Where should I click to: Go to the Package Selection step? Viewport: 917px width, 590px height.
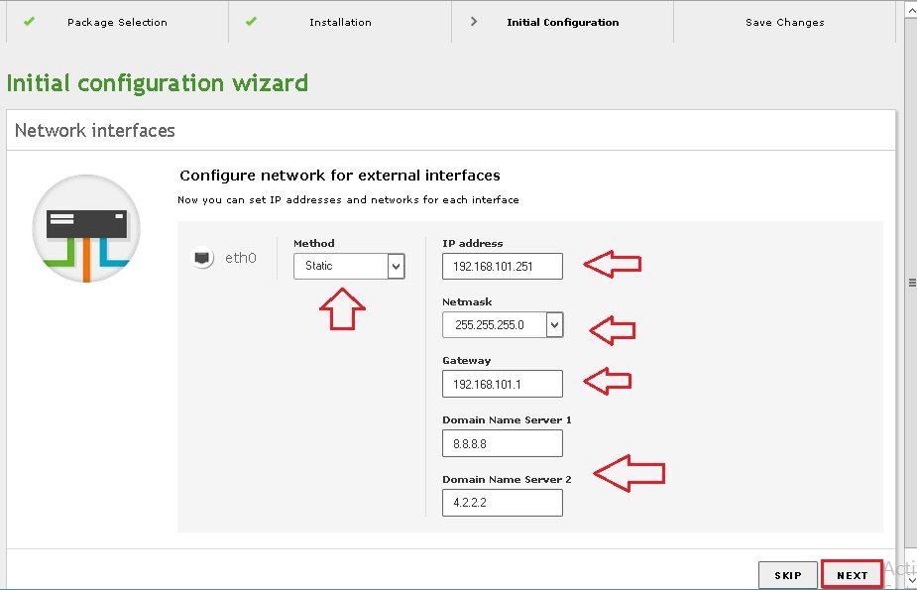point(117,22)
